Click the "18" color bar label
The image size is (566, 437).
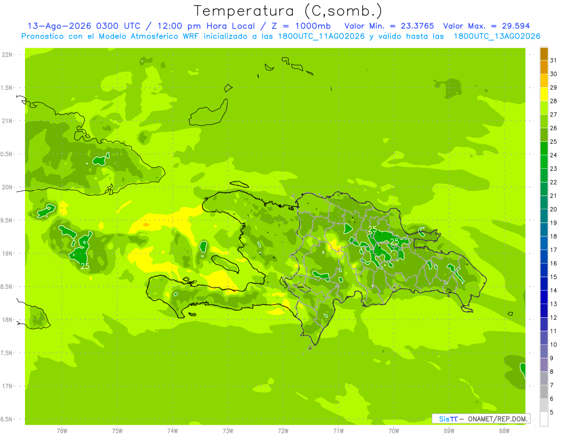tap(553, 236)
